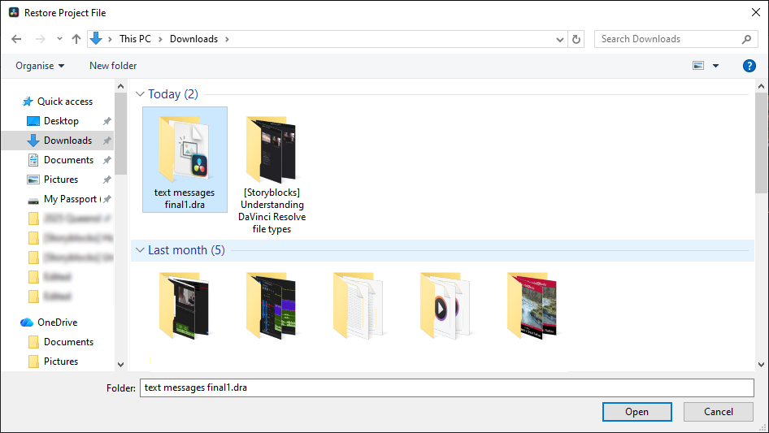The height and width of the screenshot is (433, 769).
Task: Click the Open button
Action: point(637,412)
